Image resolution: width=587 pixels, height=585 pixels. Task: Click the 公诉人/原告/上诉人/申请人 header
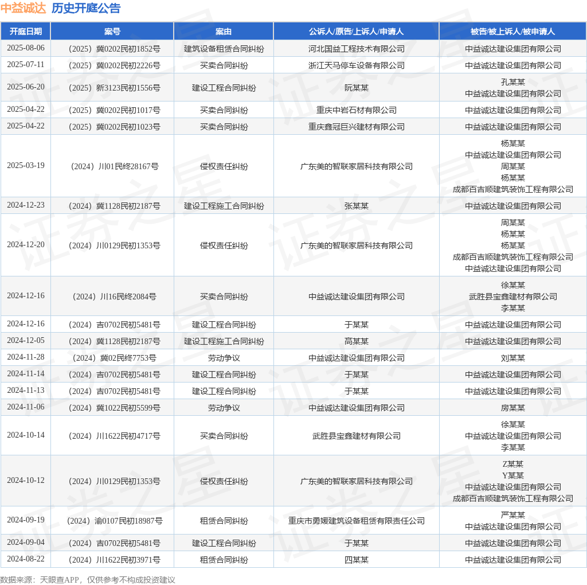click(356, 32)
